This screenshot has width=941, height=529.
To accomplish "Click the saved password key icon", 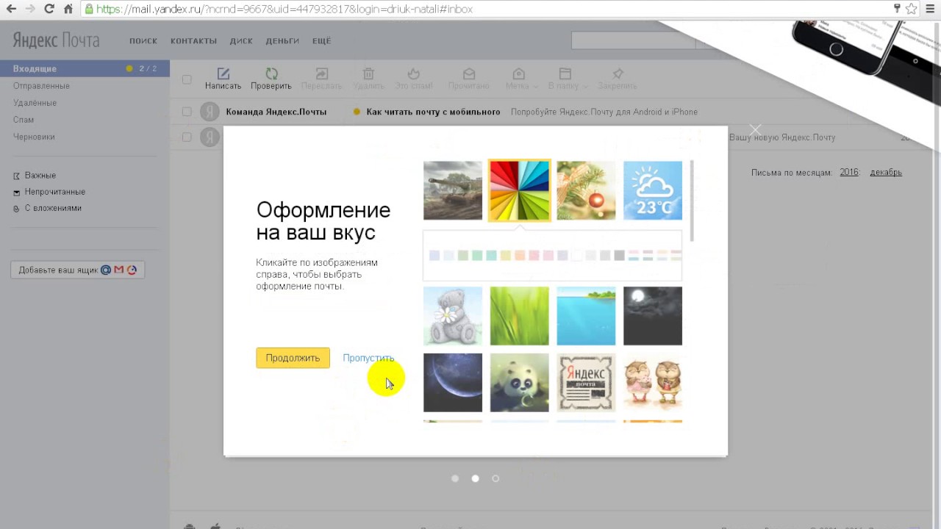I will coord(897,9).
